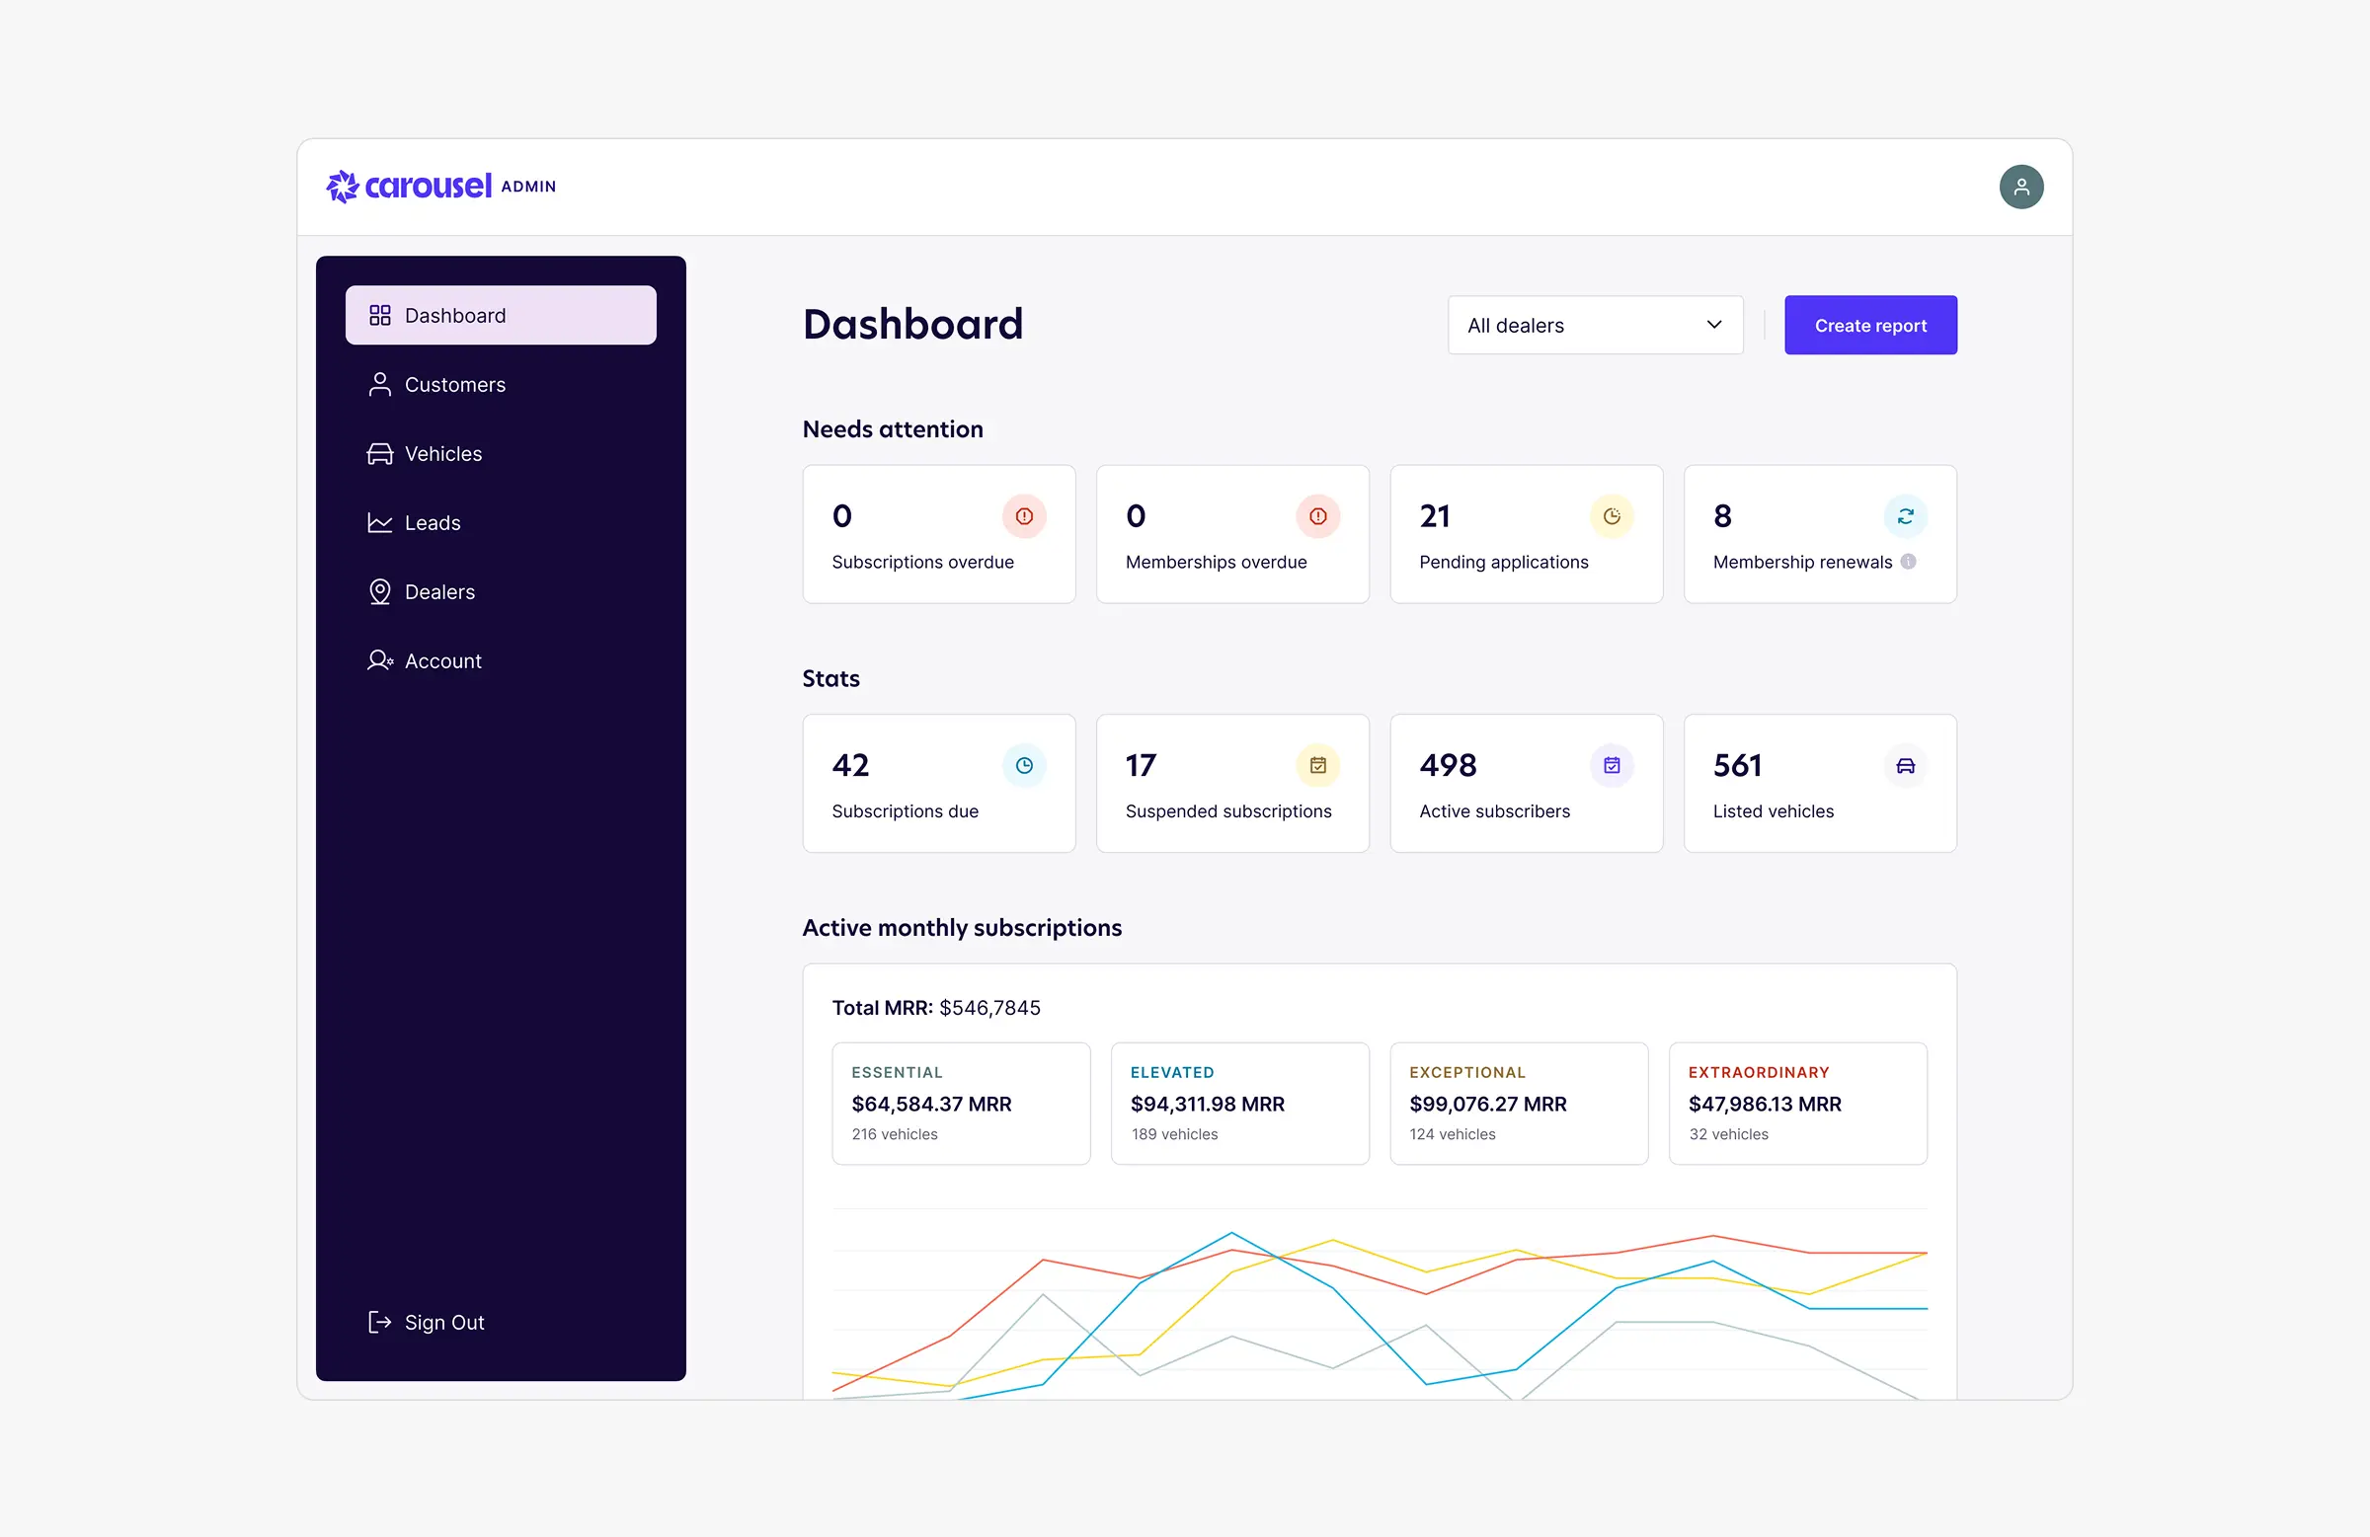This screenshot has height=1537, width=2370.
Task: Open the All dealers dropdown
Action: (1594, 325)
